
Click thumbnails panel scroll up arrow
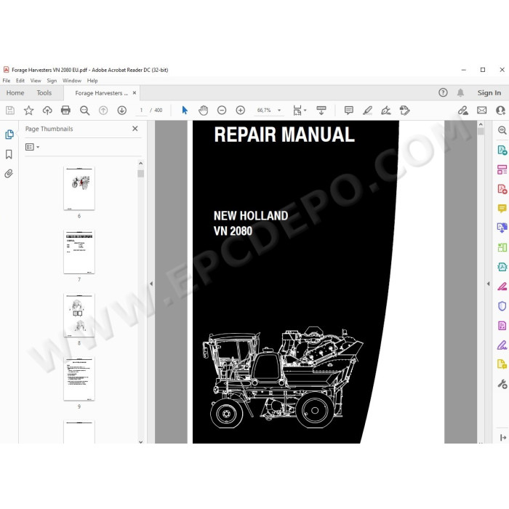click(x=140, y=164)
